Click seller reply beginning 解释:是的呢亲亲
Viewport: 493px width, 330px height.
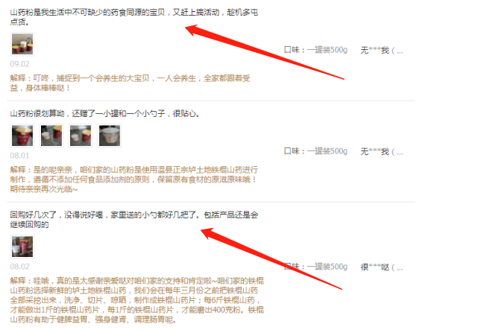coord(134,180)
